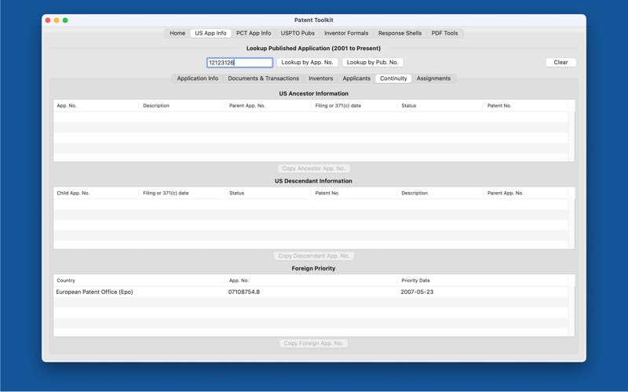
Task: Open the Assignments sub-tab
Action: 433,78
